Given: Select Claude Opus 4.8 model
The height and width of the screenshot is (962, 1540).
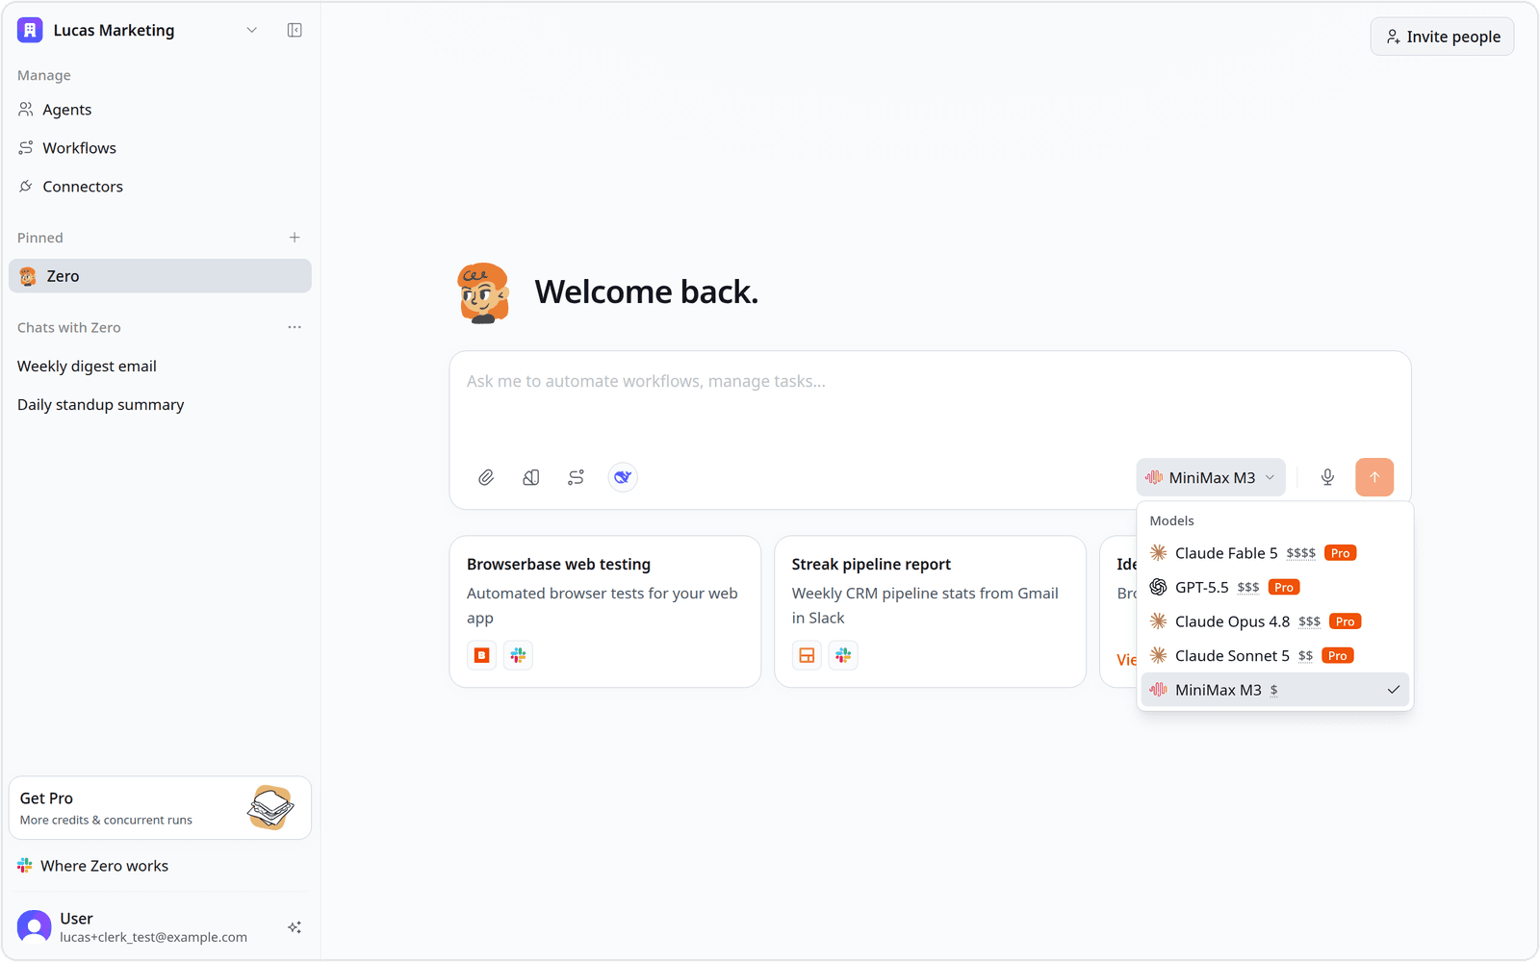Looking at the screenshot, I should click(1275, 621).
